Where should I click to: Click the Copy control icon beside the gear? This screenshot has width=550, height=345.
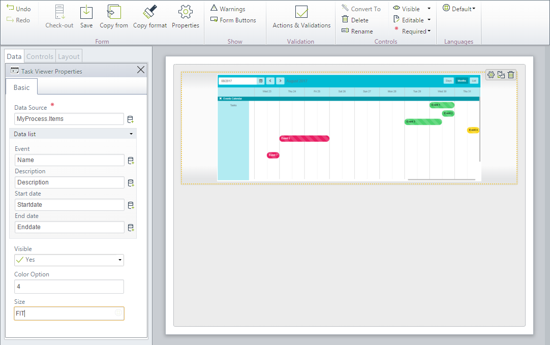coord(501,75)
